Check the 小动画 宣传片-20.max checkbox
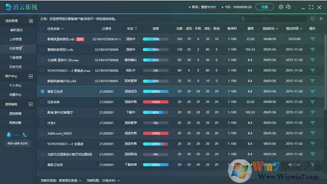 coord(43,60)
